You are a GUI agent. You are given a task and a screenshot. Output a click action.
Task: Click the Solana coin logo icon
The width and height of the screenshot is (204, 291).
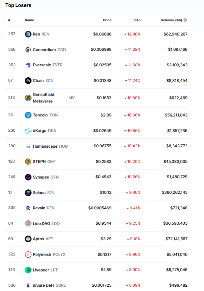(28, 193)
